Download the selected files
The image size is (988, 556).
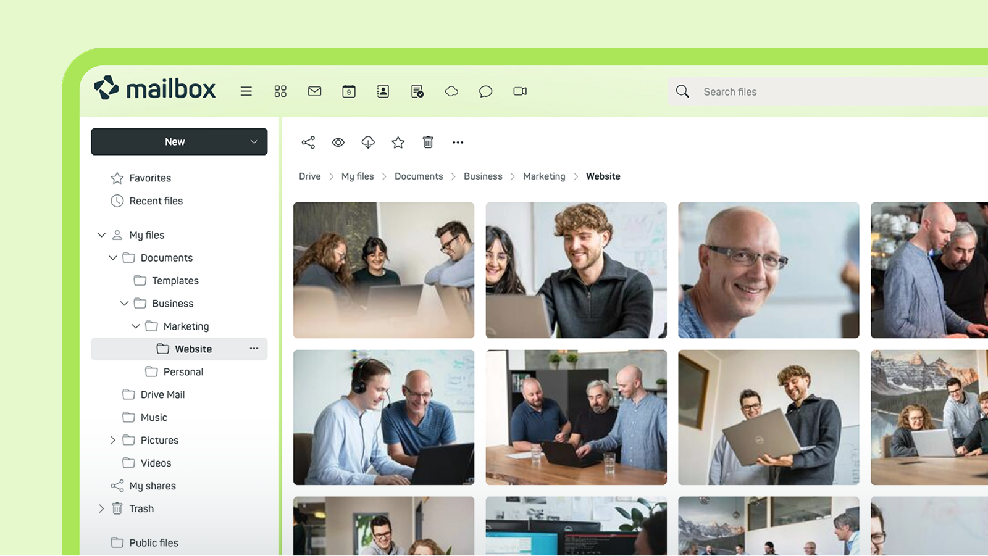pyautogui.click(x=368, y=142)
